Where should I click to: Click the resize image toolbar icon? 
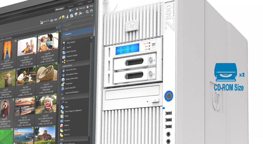point(72,15)
